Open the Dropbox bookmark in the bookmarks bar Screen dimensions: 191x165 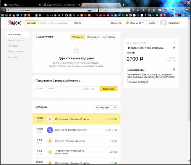point(138,15)
